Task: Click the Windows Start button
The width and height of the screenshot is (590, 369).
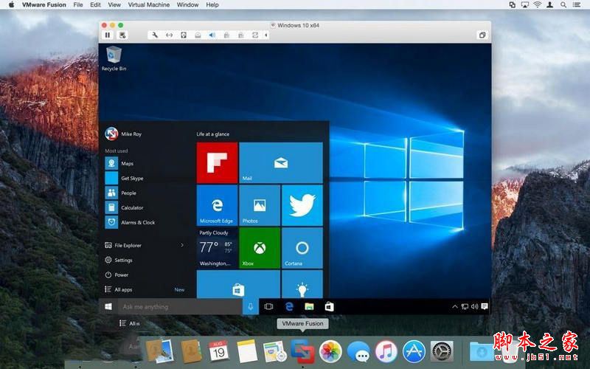Action: (108, 306)
